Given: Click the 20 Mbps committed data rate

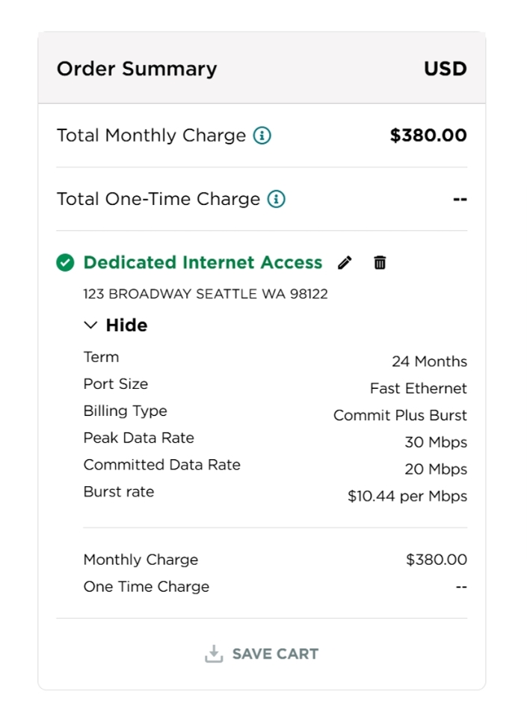Looking at the screenshot, I should (436, 470).
